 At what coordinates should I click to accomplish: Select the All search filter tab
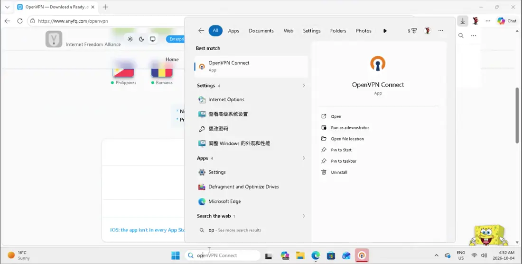215,31
